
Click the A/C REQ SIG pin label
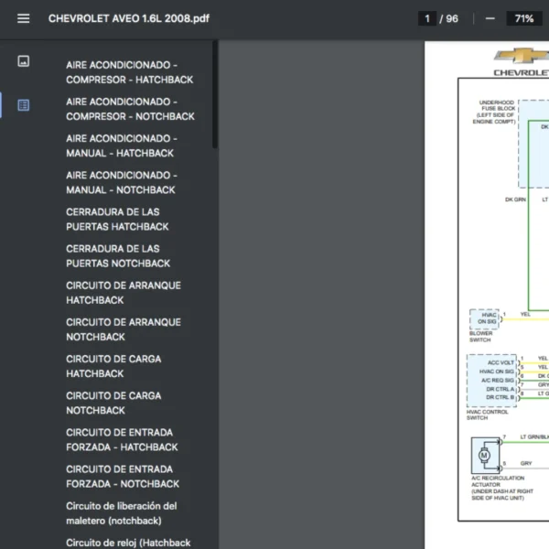click(x=498, y=381)
